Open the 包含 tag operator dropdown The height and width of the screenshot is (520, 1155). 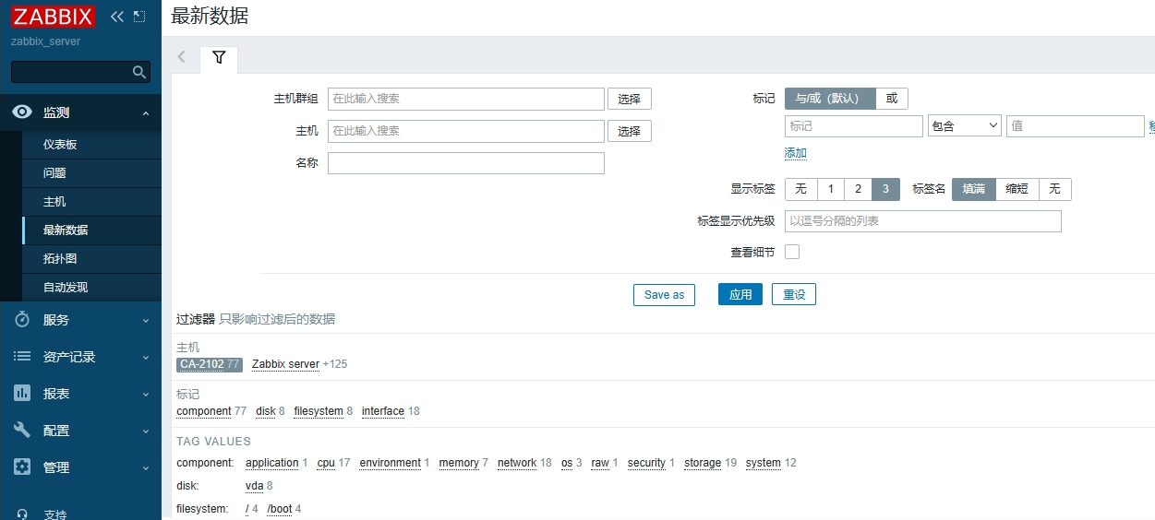click(965, 126)
